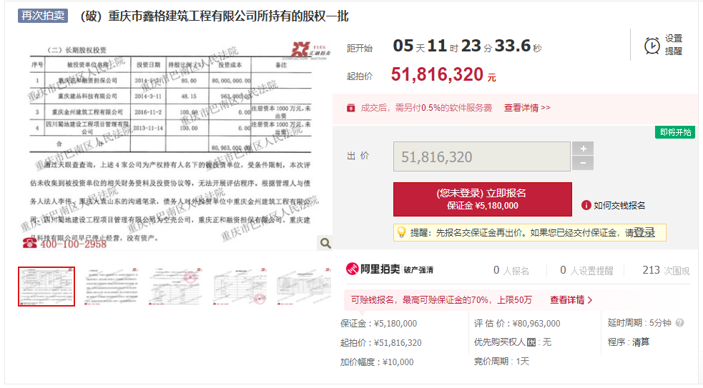The width and height of the screenshot is (703, 388).
Task: Click the 0 人报名 count
Action: click(x=511, y=270)
